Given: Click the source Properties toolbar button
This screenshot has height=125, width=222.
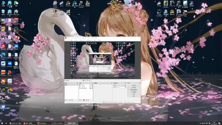Looking at the screenshot, I should pyautogui.click(x=84, y=81).
